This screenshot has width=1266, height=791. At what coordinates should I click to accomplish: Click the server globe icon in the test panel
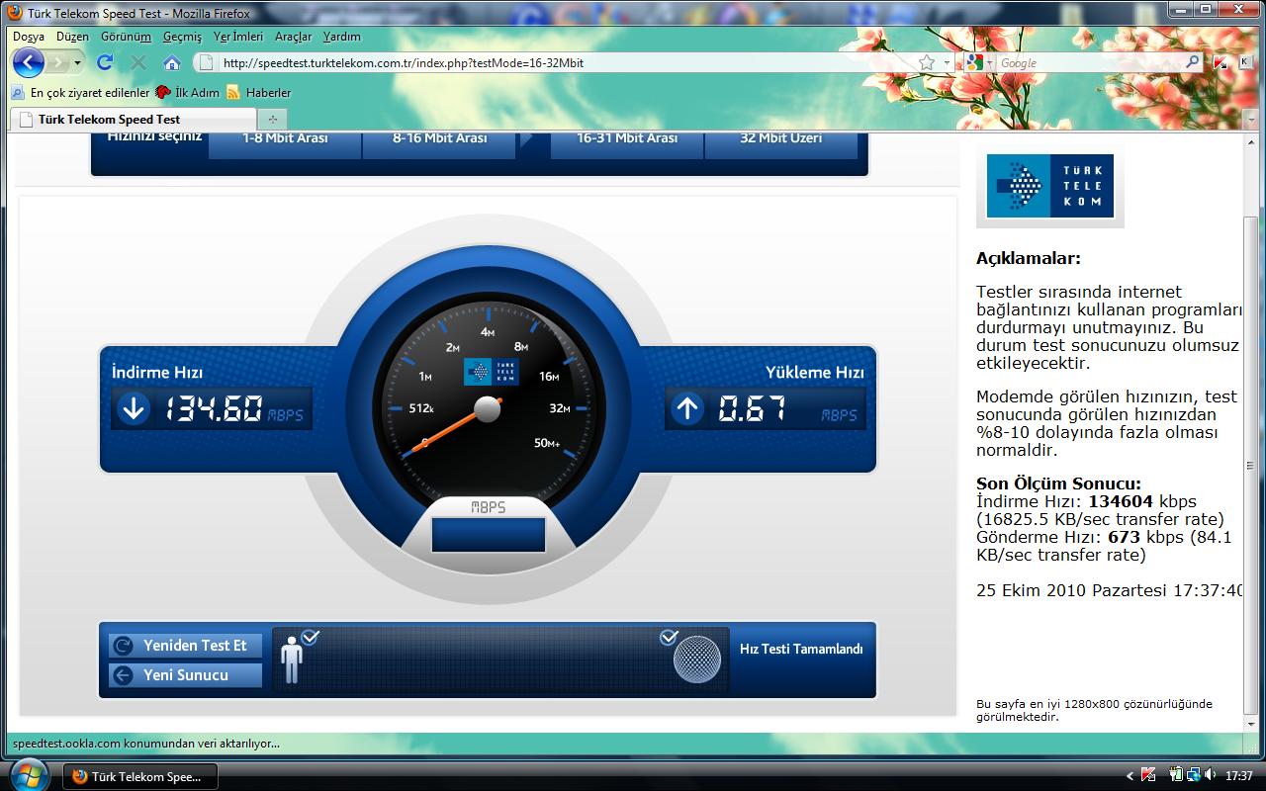696,659
